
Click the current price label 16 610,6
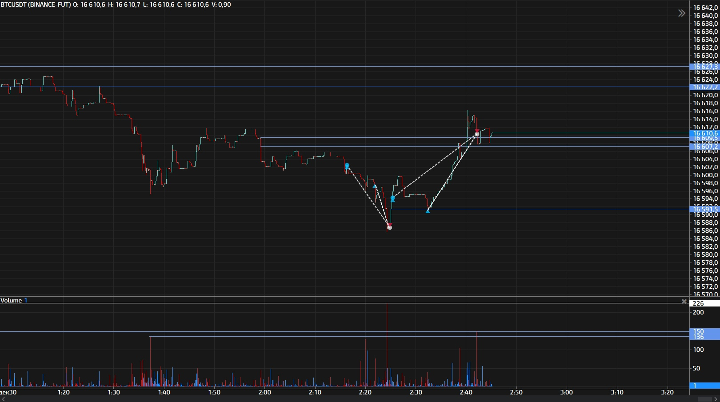point(704,133)
